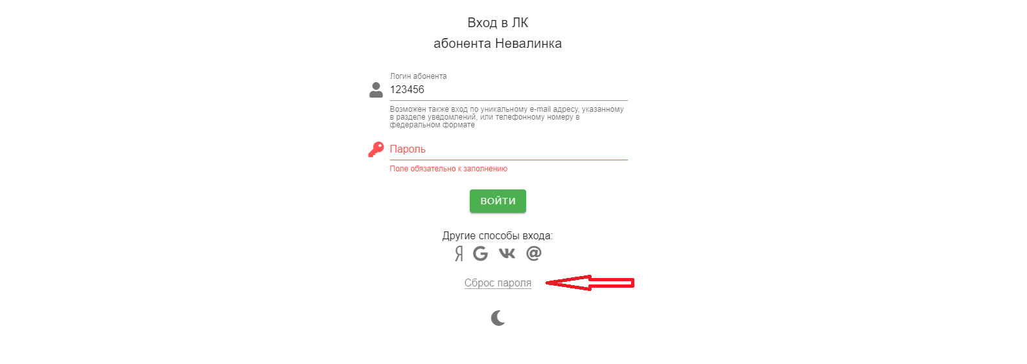Image resolution: width=1027 pixels, height=364 pixels.
Task: Choose the VK login icon
Action: tap(507, 253)
